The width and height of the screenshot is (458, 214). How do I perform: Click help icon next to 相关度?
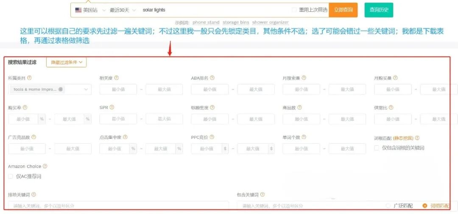click(117, 78)
